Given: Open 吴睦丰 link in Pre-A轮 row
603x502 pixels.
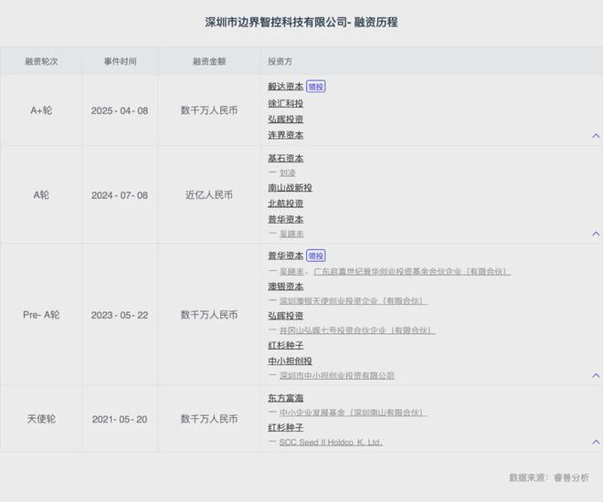Looking at the screenshot, I should click(x=291, y=272).
